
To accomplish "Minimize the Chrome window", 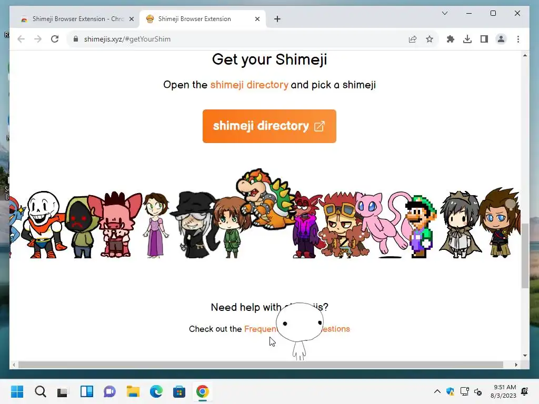I will (469, 13).
